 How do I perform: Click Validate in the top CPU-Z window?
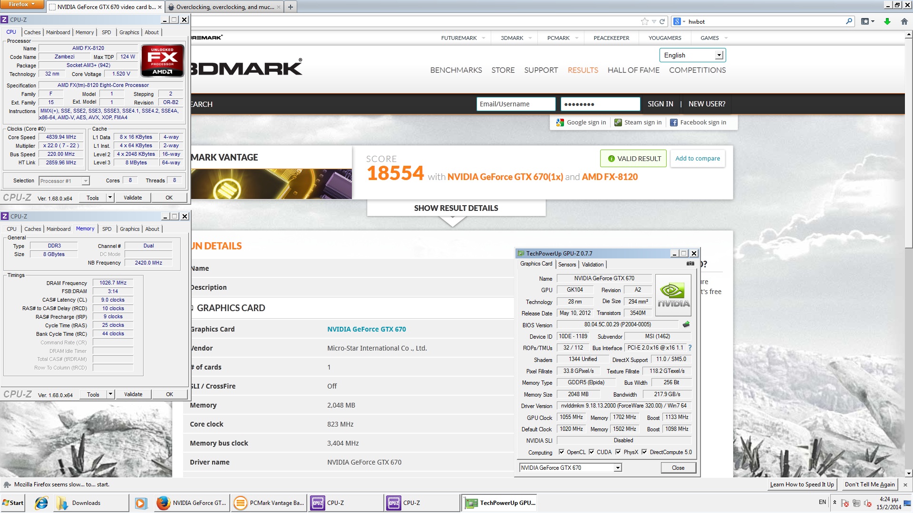coord(133,198)
